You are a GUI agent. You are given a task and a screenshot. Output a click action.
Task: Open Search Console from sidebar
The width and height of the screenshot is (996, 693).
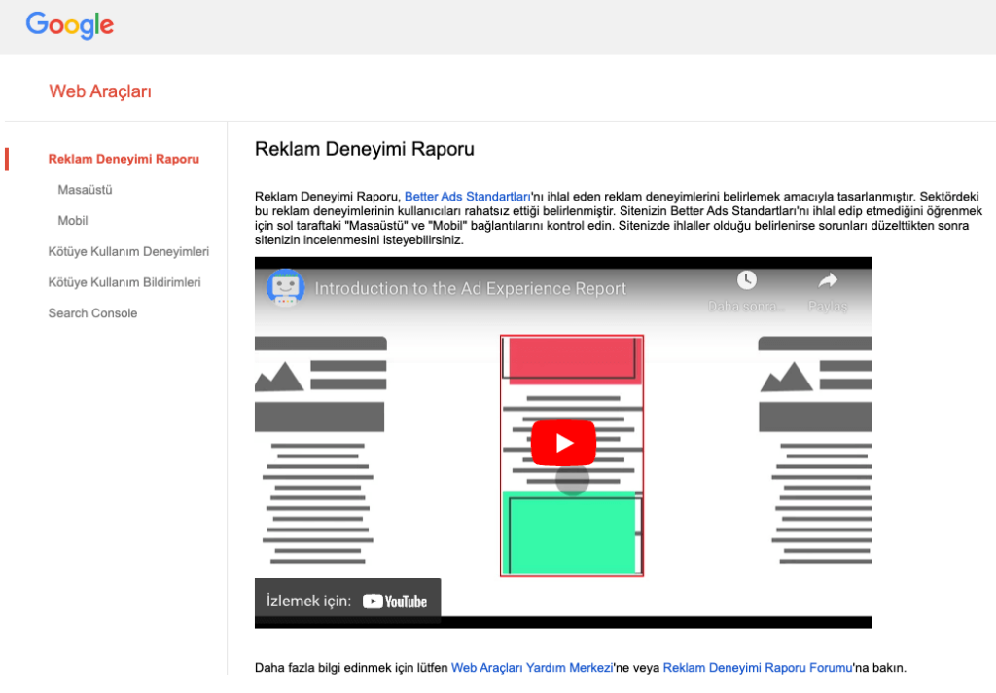tap(92, 313)
